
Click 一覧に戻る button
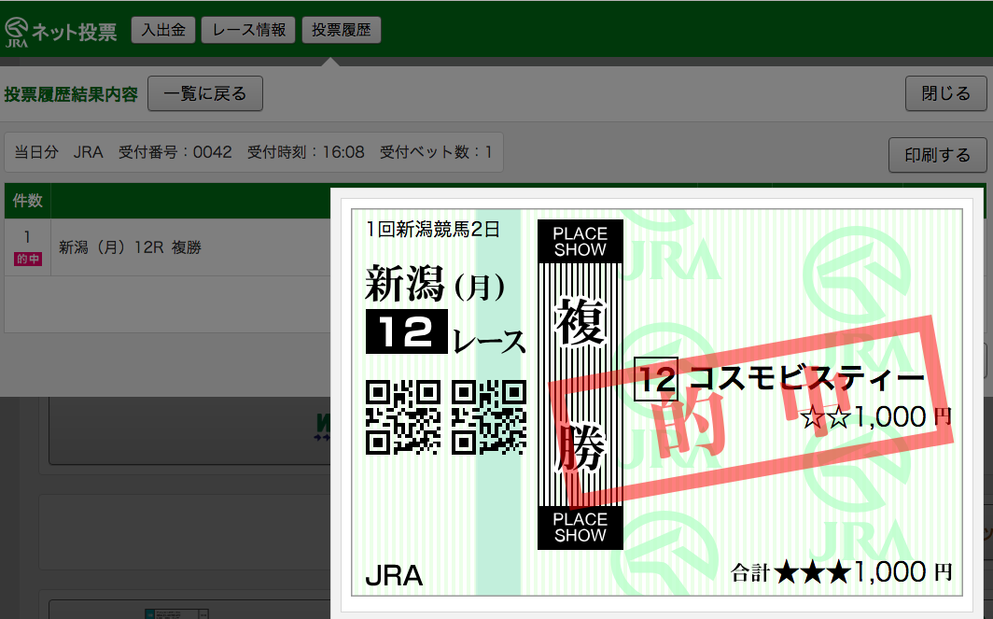coord(205,93)
